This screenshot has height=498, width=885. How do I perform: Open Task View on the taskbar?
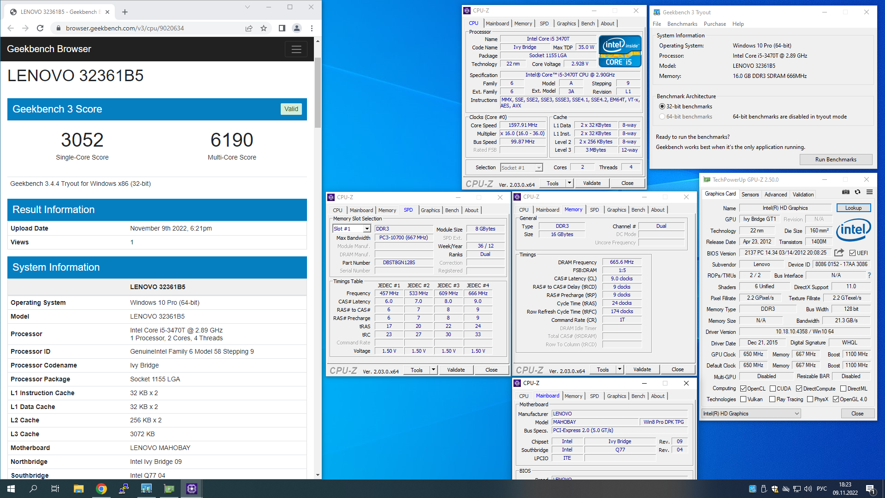pos(55,489)
